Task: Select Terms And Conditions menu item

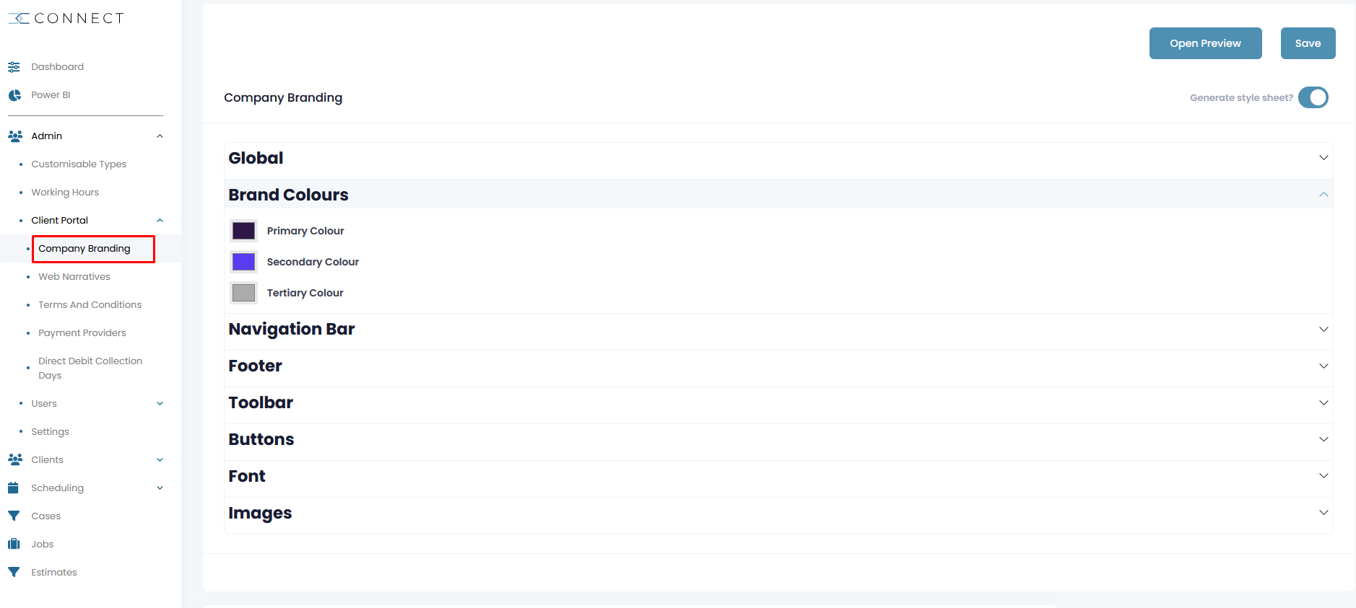Action: tap(90, 305)
